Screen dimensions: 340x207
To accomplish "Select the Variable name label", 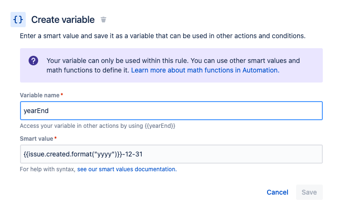I will tap(39, 95).
